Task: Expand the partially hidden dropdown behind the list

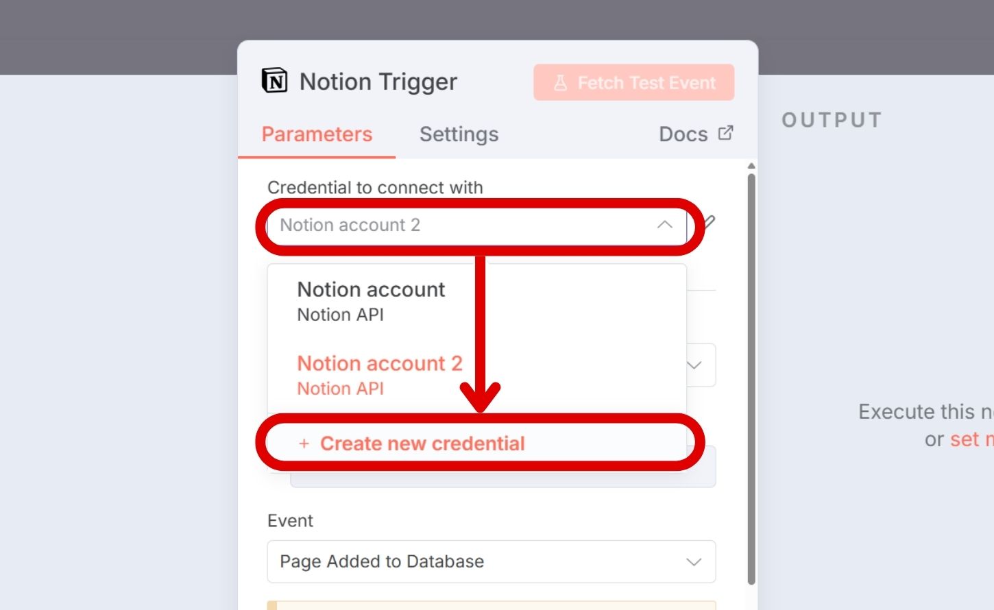Action: click(x=695, y=365)
